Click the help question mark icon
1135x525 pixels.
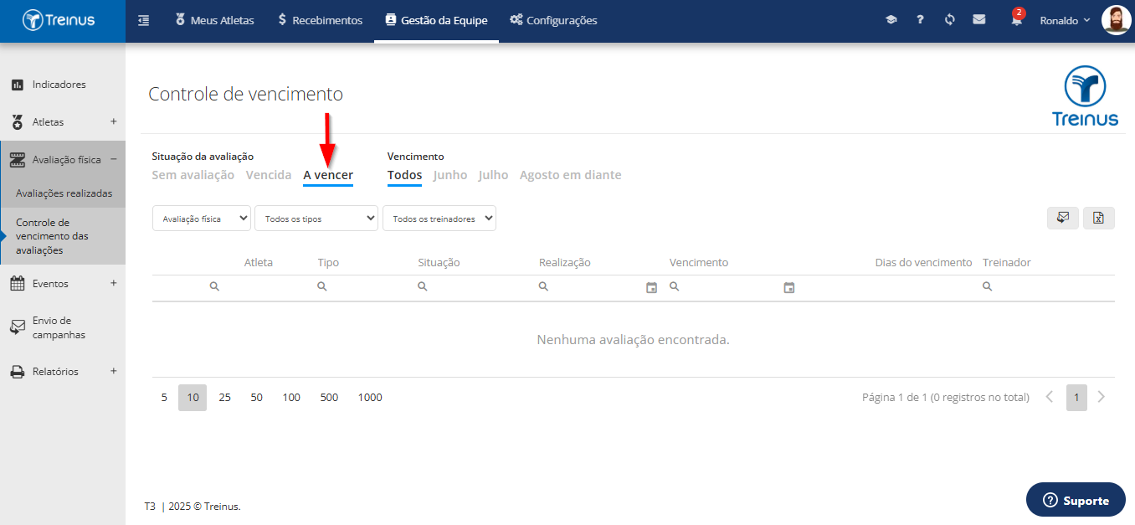(x=920, y=20)
